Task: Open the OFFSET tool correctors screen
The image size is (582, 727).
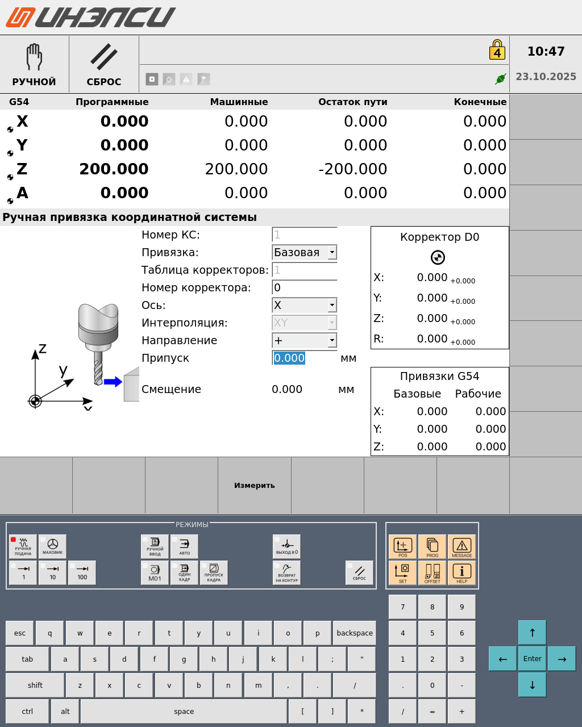Action: pos(433,573)
